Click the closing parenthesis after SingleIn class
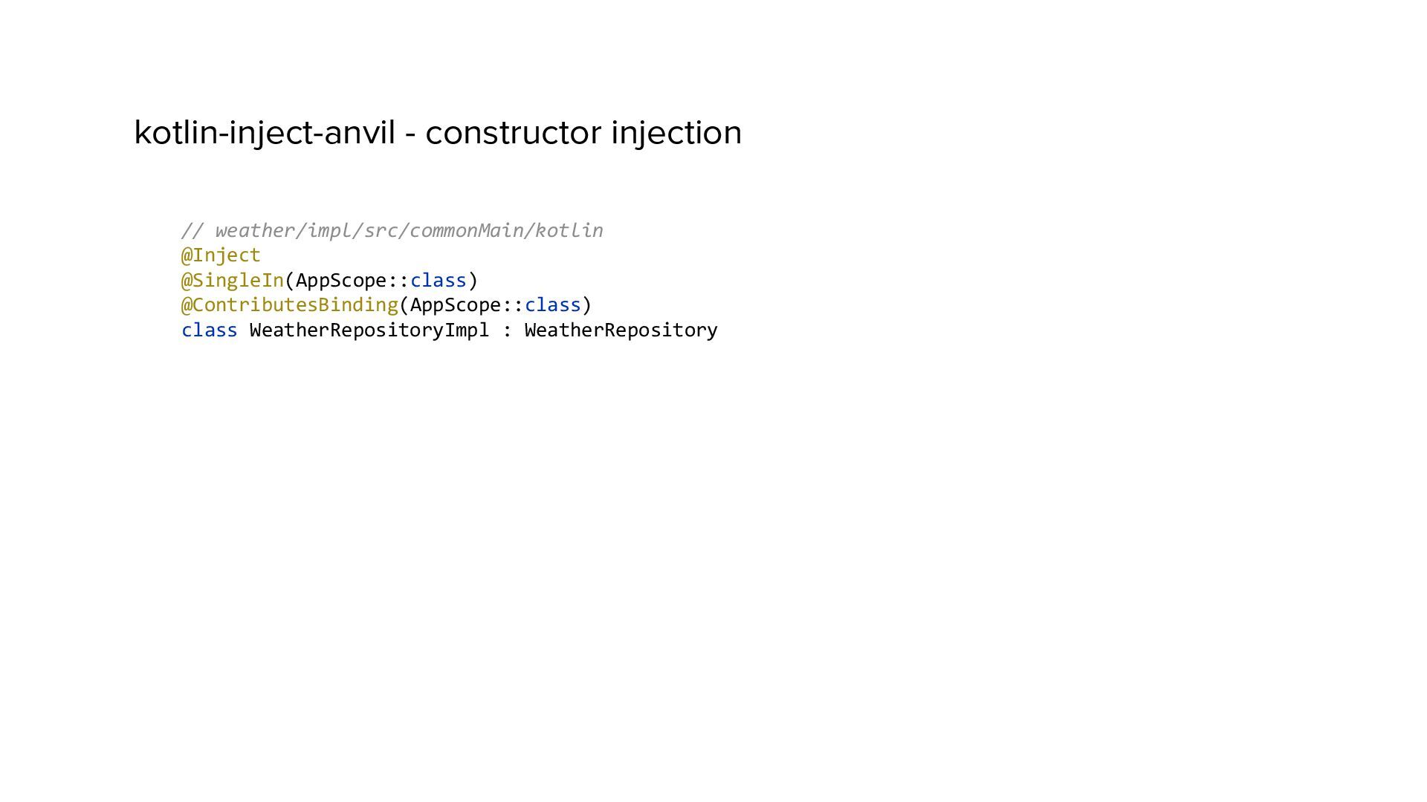This screenshot has width=1427, height=802. click(473, 280)
